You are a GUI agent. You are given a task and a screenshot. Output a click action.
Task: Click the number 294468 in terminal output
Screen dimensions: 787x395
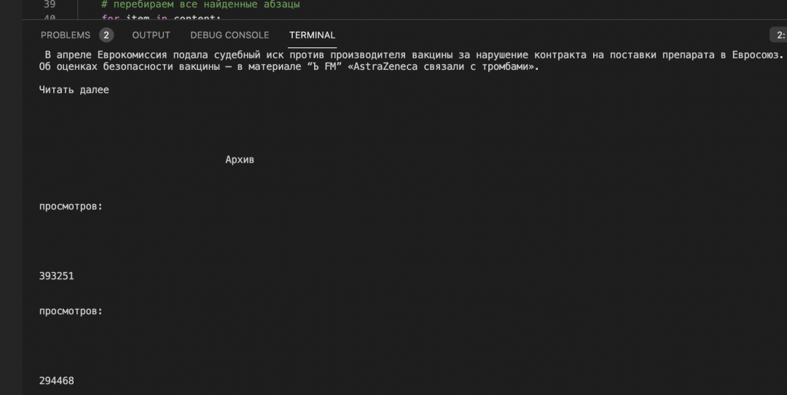(57, 380)
